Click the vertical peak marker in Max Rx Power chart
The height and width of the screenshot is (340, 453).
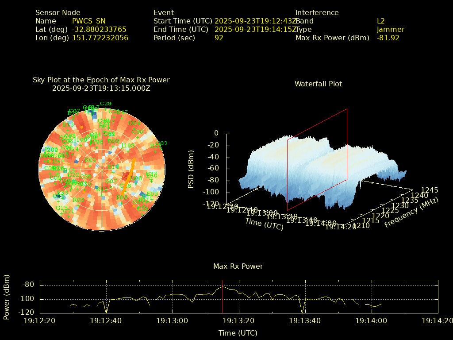223,297
